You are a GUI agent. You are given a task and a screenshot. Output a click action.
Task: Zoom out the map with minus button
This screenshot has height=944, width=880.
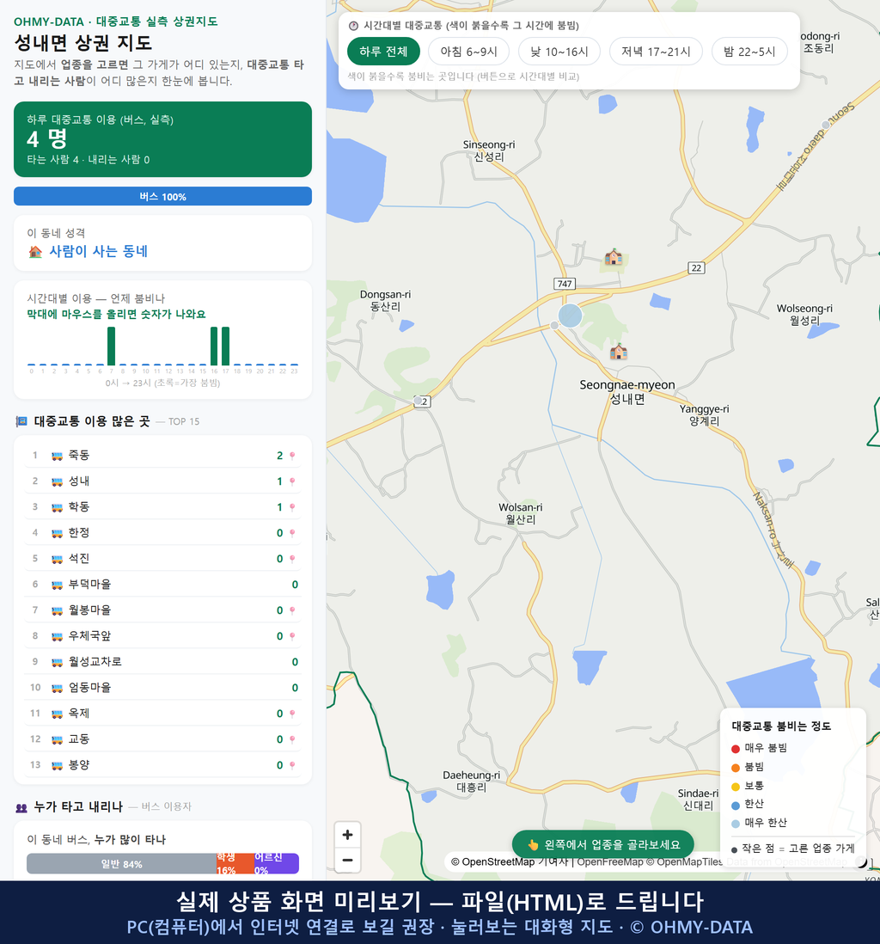click(x=347, y=860)
